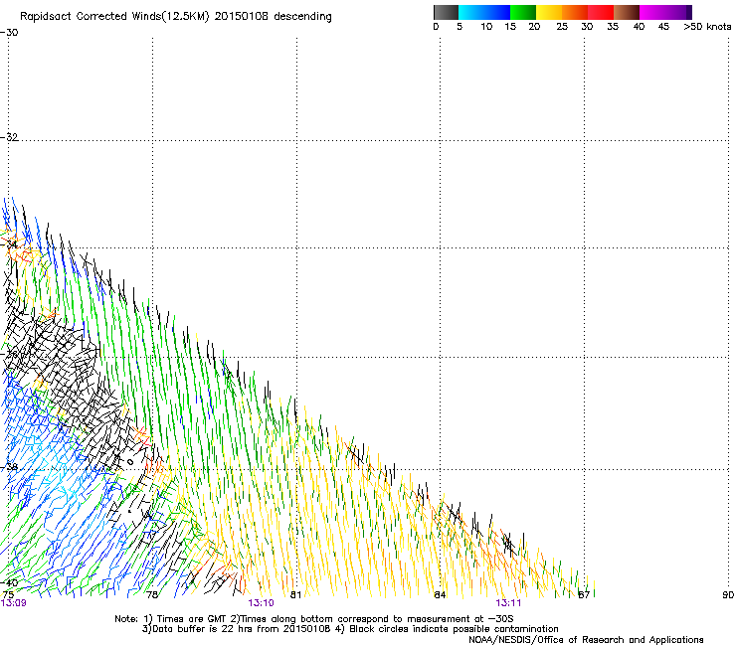Click the note line 'Times are GMT'
This screenshot has width=736, height=646.
pyautogui.click(x=190, y=619)
